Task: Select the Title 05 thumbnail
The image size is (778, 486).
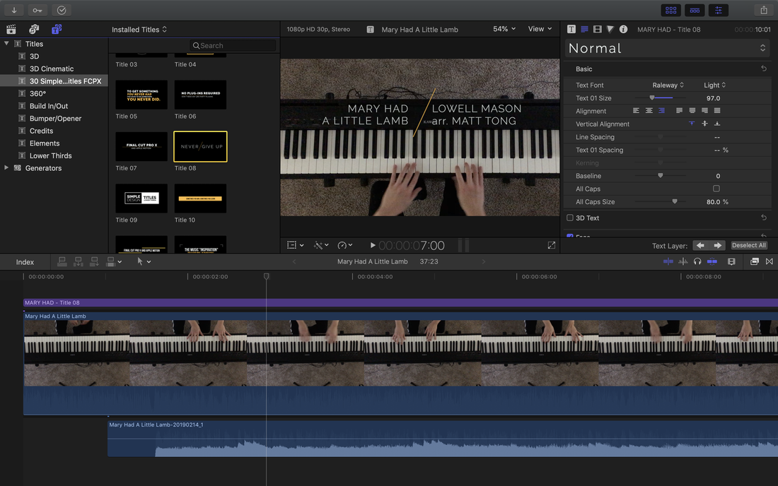Action: 141,95
